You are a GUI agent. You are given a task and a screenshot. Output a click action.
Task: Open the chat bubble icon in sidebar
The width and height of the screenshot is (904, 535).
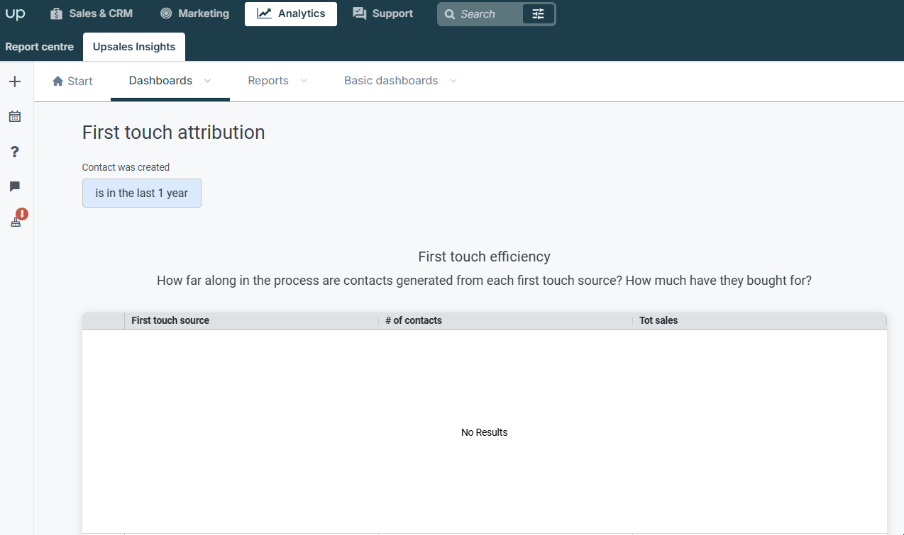tap(15, 186)
